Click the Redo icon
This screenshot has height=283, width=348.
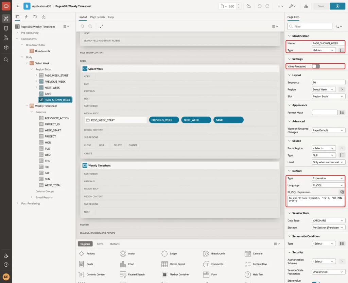click(267, 6)
